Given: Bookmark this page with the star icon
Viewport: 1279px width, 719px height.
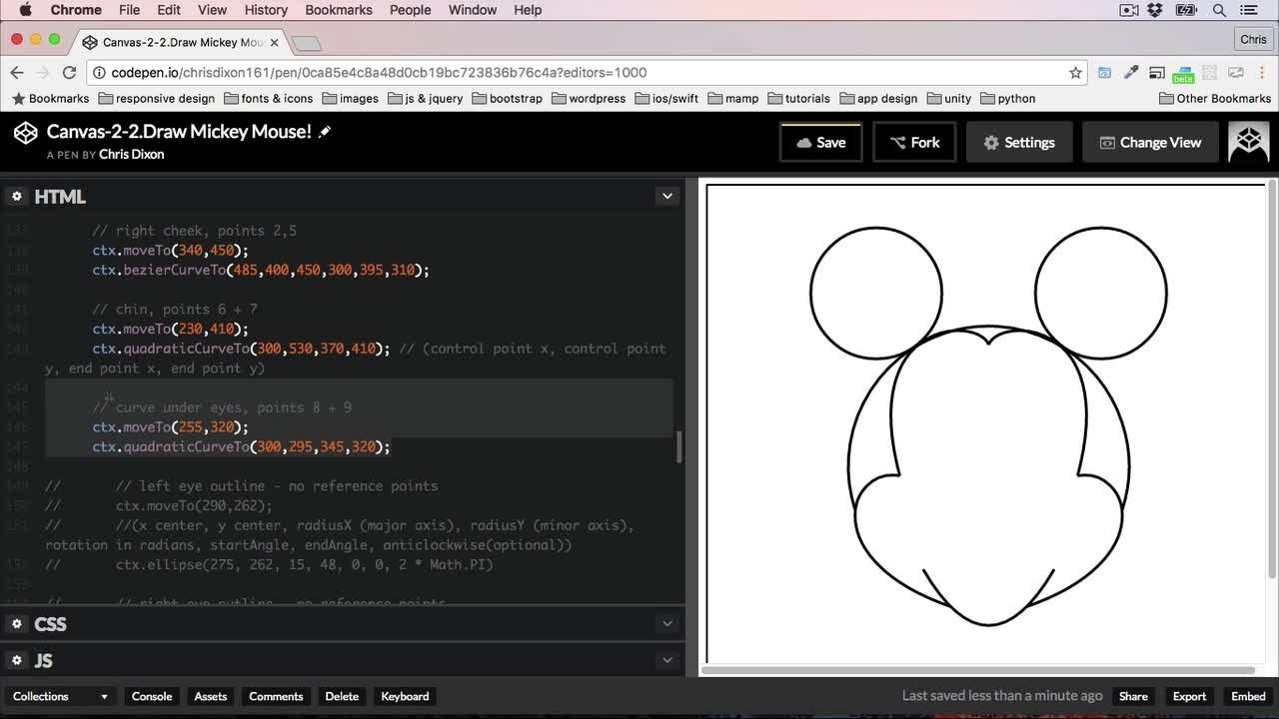Looking at the screenshot, I should [1075, 72].
